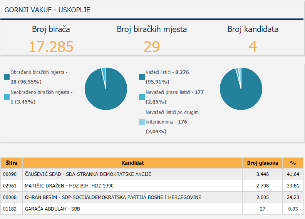Screen dimensions: 305x219
Task: Click the code 00090 cell
Action: [x=12, y=174]
